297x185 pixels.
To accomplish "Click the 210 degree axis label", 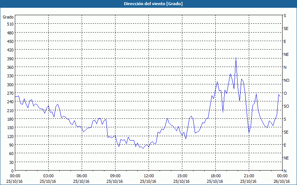I will (x=10, y=110).
